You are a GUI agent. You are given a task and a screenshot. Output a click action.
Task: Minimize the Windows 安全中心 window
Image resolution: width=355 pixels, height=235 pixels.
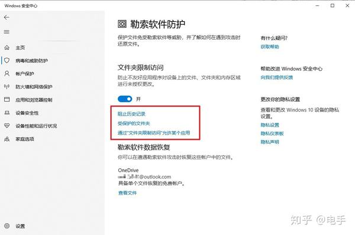click(x=317, y=6)
